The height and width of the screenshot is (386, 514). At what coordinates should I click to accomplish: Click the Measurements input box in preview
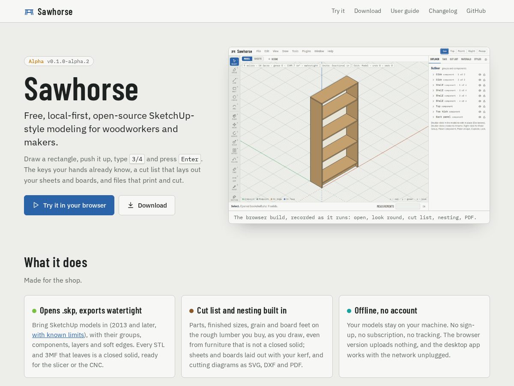408,206
